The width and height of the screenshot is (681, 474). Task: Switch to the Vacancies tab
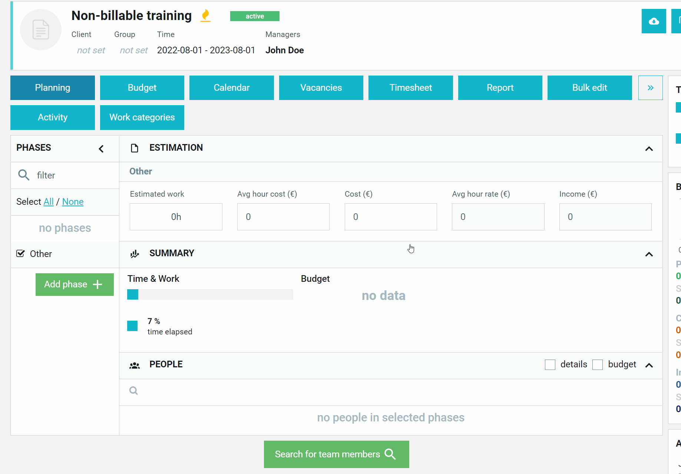(x=321, y=88)
